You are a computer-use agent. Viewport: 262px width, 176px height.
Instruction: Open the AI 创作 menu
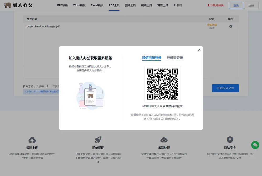click(x=178, y=5)
